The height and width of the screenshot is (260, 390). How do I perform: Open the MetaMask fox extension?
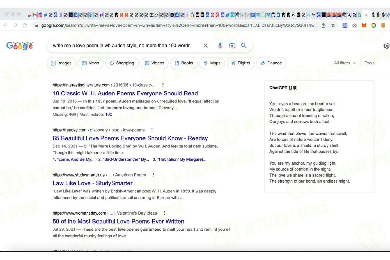[x=364, y=25]
